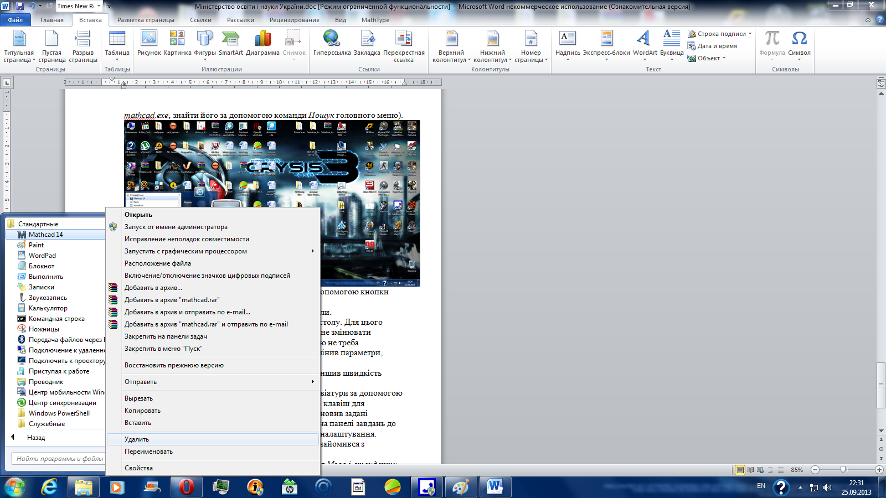This screenshot has width=886, height=498.
Task: Click the vertical scrollbar thumb
Action: pos(881,385)
